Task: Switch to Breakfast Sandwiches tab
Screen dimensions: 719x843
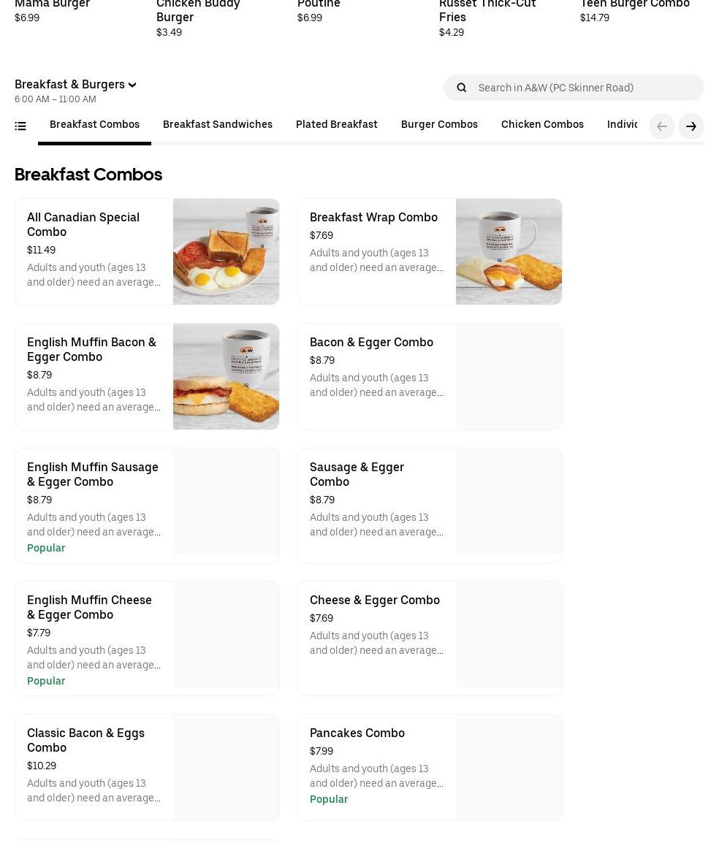Action: [x=217, y=125]
